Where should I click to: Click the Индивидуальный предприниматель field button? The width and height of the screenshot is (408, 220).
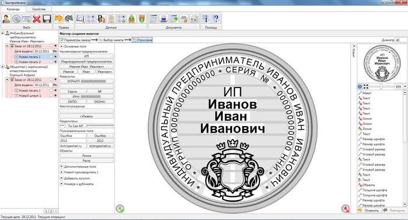[x=87, y=61]
